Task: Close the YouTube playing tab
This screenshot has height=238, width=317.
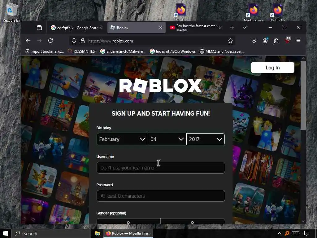Action: point(220,28)
